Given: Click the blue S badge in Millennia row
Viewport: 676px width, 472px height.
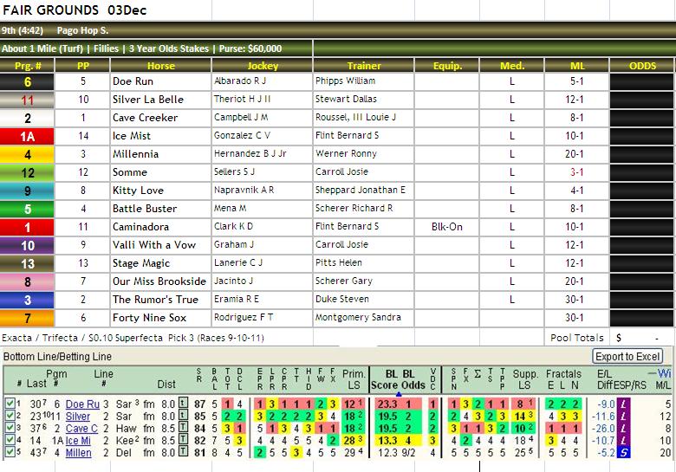Looking at the screenshot, I should (x=623, y=453).
